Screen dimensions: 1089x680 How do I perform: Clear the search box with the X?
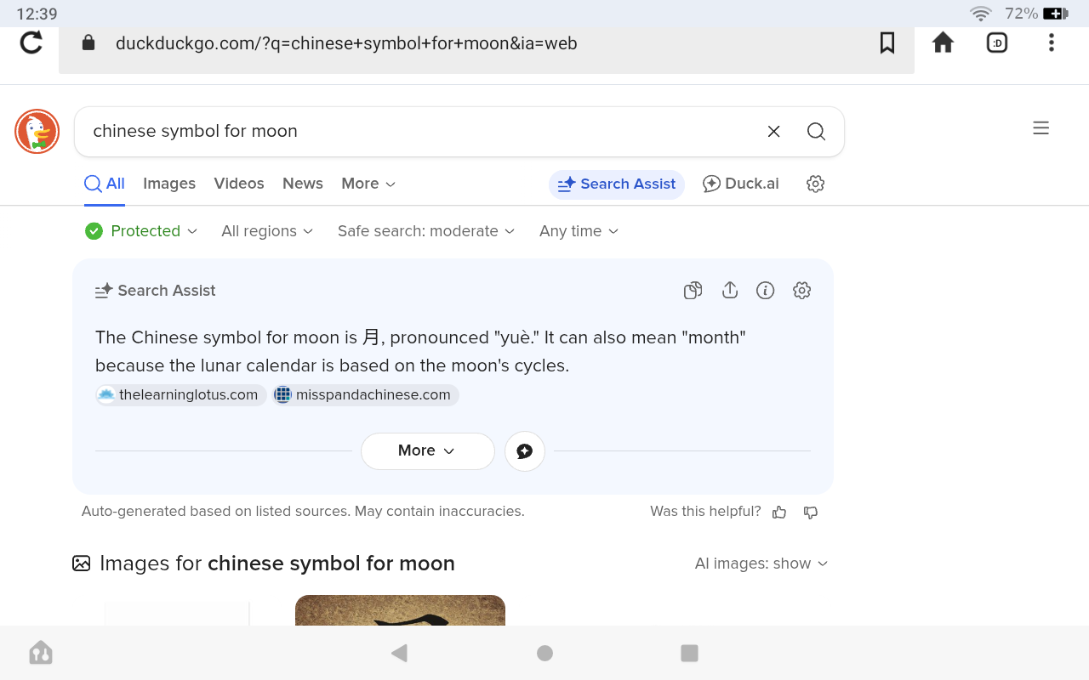(x=773, y=131)
